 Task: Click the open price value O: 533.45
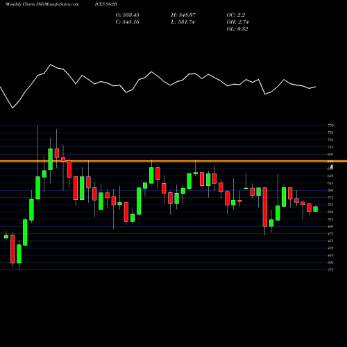tap(128, 15)
